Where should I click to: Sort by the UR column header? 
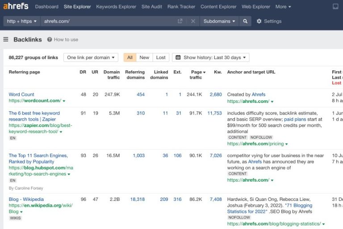coord(95,72)
